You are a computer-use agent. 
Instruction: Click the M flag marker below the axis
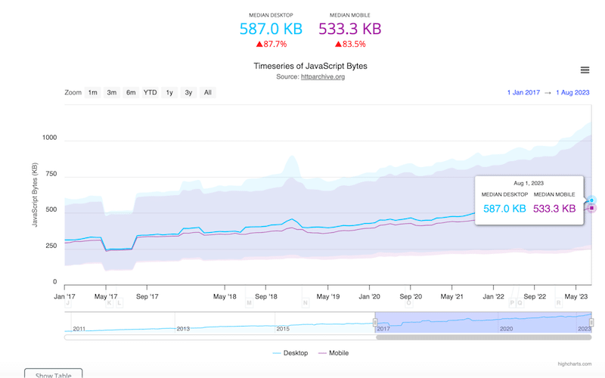249,303
